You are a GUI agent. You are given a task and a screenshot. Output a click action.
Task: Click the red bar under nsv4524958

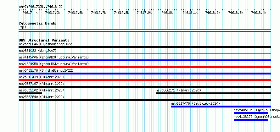click(x=145, y=67)
